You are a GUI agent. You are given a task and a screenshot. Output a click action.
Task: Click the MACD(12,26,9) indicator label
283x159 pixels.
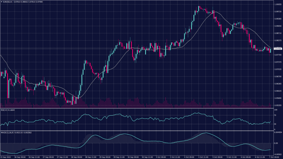pyautogui.click(x=7, y=133)
